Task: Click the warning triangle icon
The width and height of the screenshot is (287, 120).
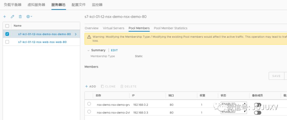Action: click(89, 37)
